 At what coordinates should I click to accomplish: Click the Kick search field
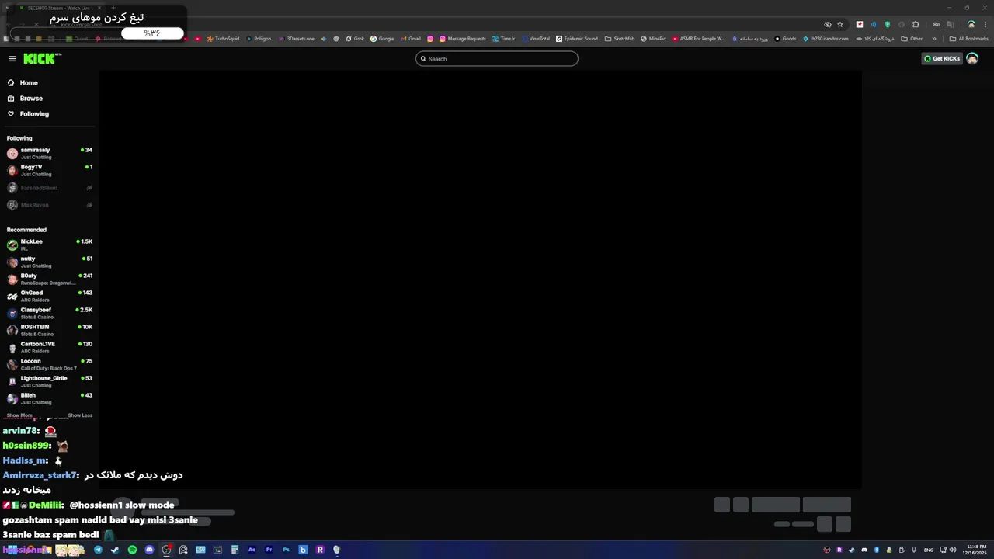(497, 58)
